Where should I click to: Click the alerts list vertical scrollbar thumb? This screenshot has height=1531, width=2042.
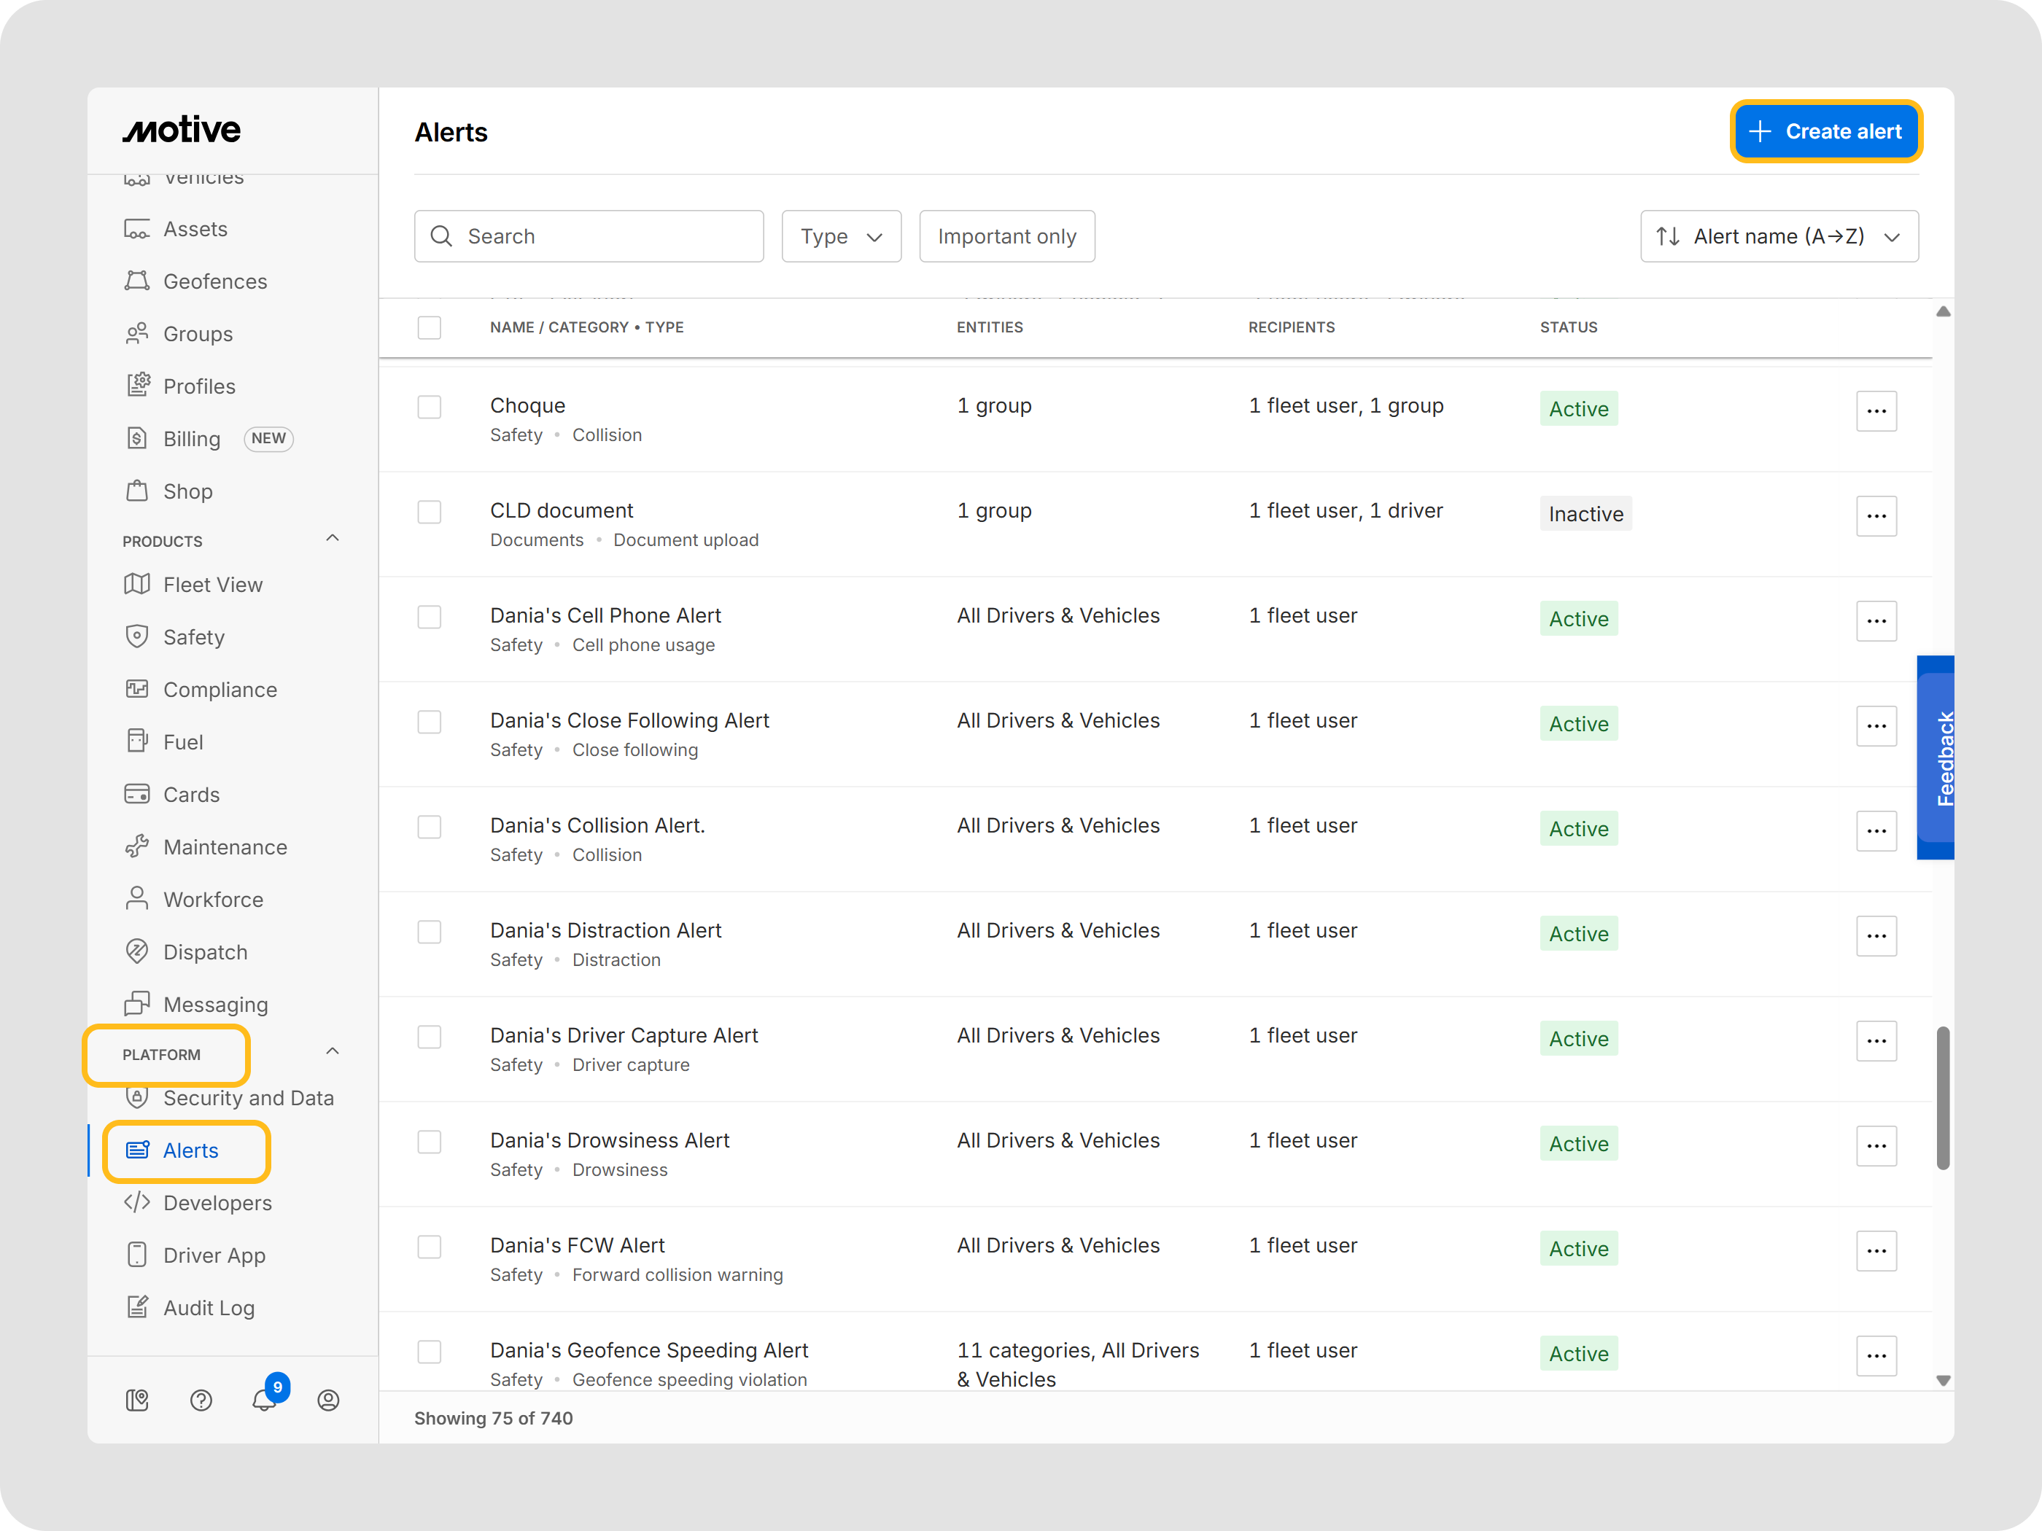1942,1097
